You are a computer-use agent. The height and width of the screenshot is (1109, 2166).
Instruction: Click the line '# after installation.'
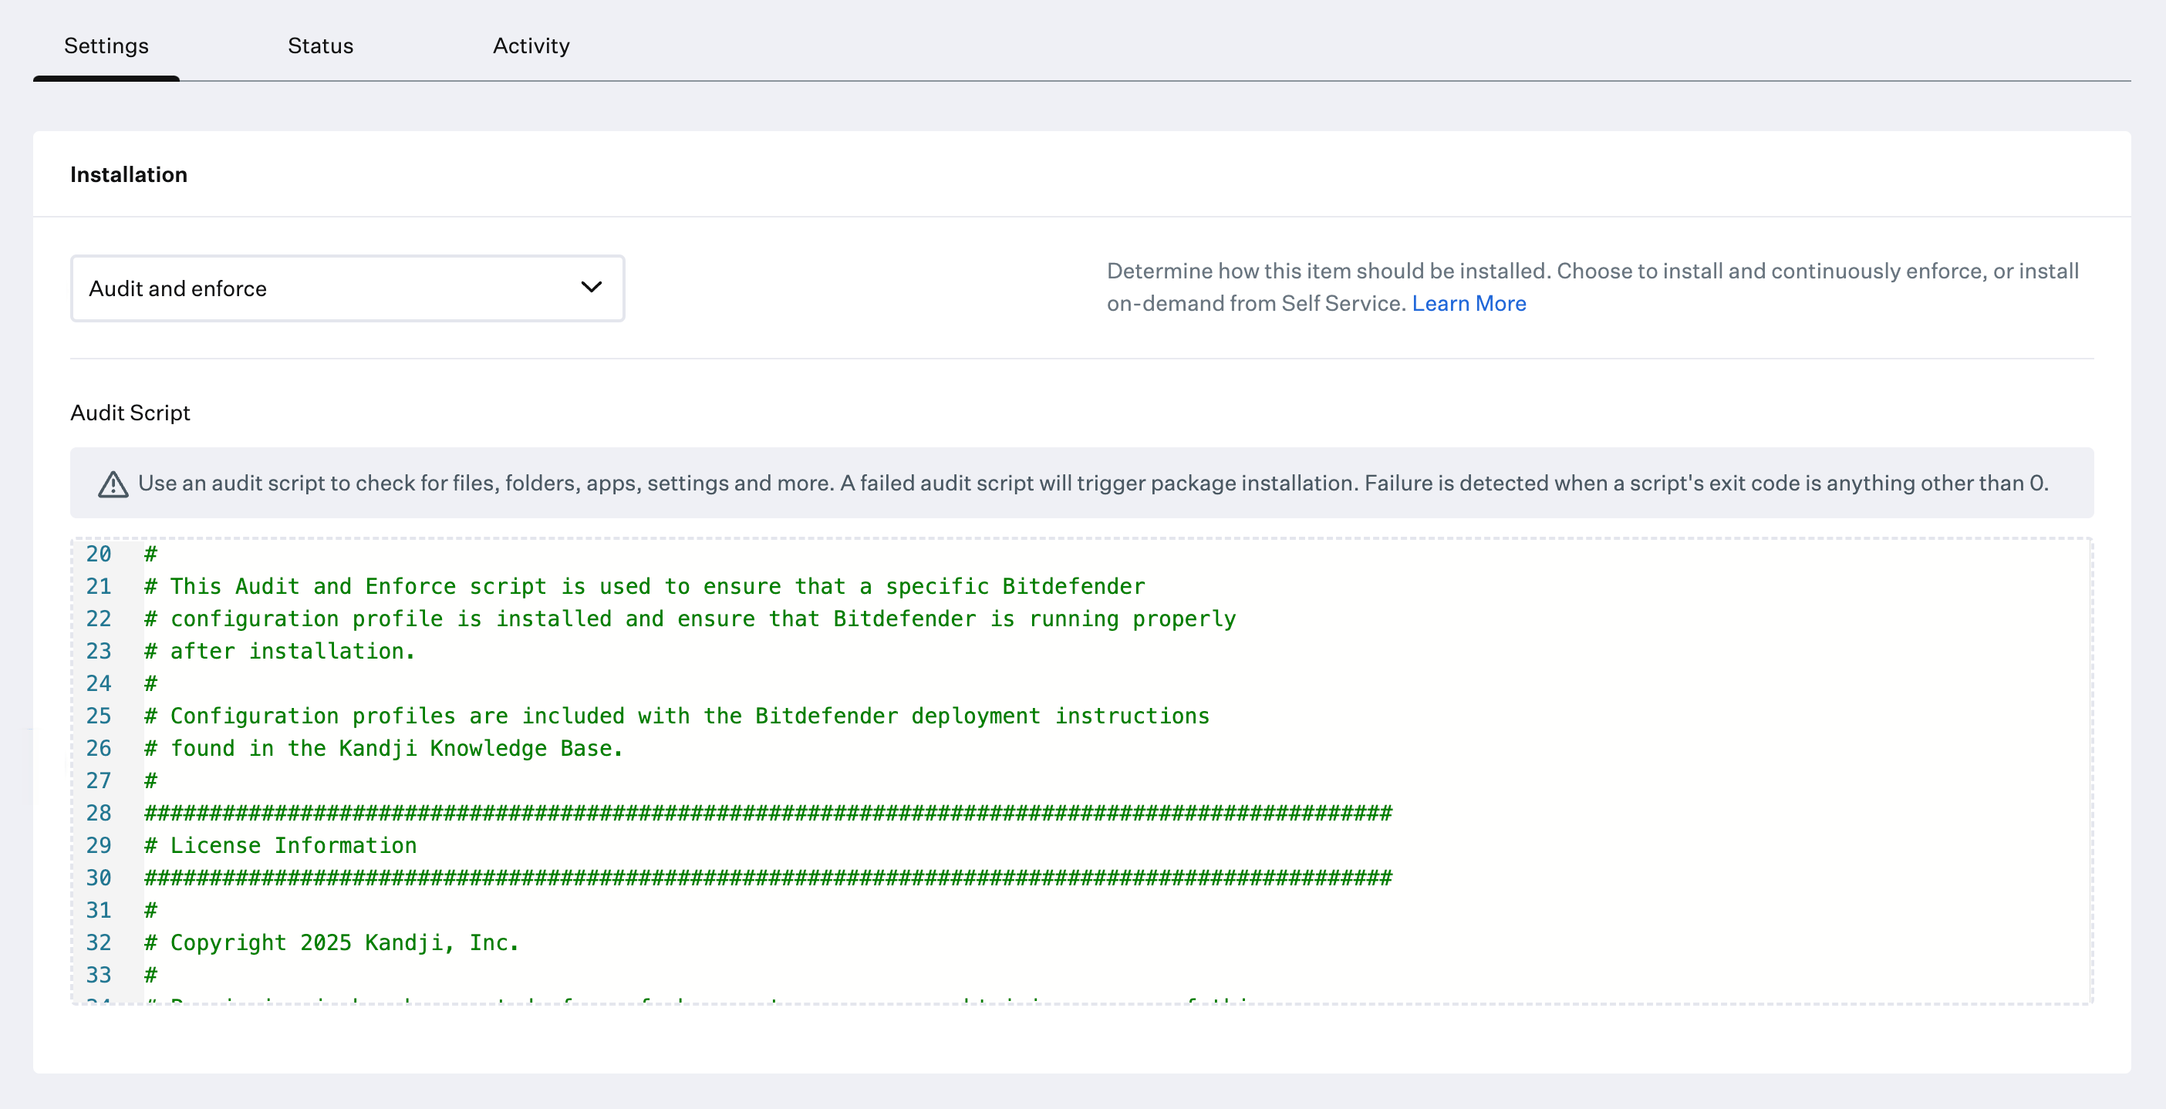click(x=279, y=651)
